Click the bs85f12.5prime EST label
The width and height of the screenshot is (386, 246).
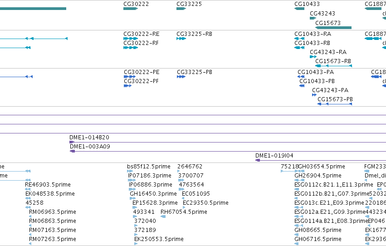149,167
